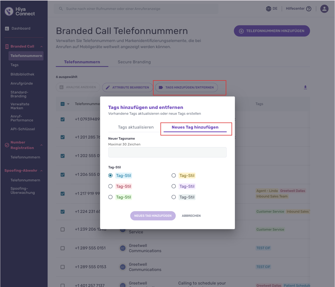Collapse the Branded Call sidebar section
This screenshot has width=335, height=287.
coord(41,46)
